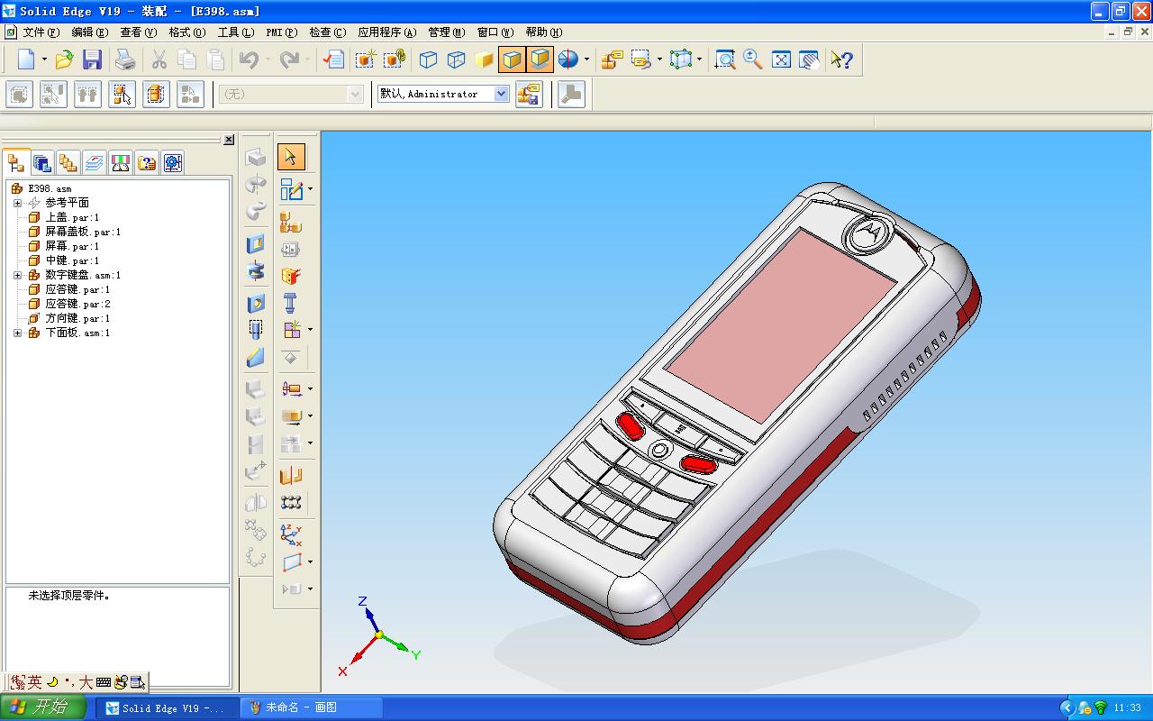Click the Fit view icon
This screenshot has width=1153, height=721.
(779, 59)
